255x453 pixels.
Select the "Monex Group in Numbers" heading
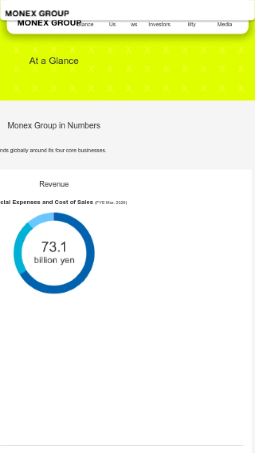point(54,125)
